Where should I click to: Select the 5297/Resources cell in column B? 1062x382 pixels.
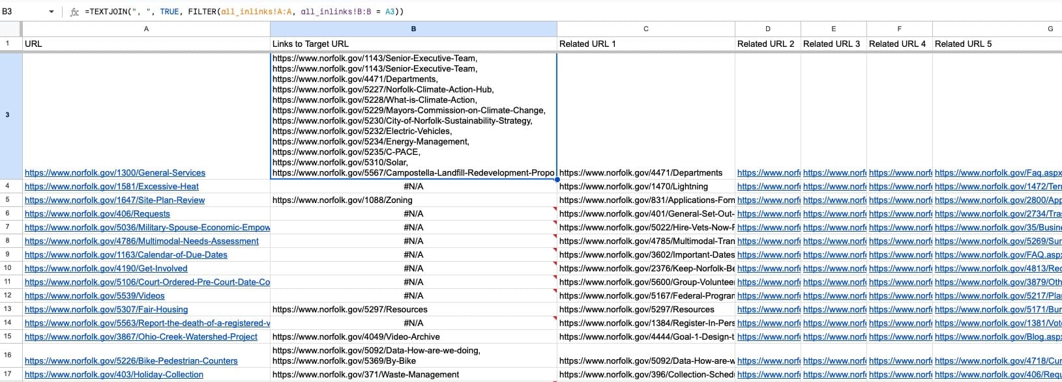pos(413,310)
